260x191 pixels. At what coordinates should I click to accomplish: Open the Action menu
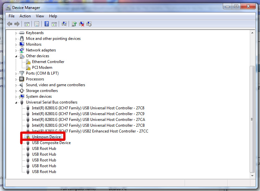pyautogui.click(x=25, y=16)
